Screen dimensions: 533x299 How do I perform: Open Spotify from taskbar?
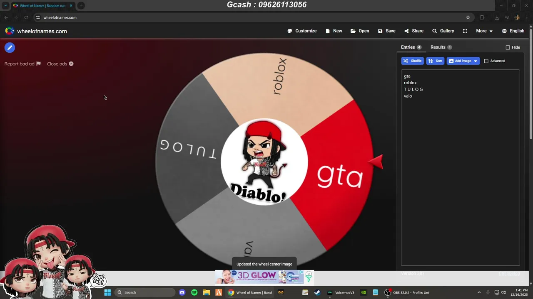[x=194, y=292]
